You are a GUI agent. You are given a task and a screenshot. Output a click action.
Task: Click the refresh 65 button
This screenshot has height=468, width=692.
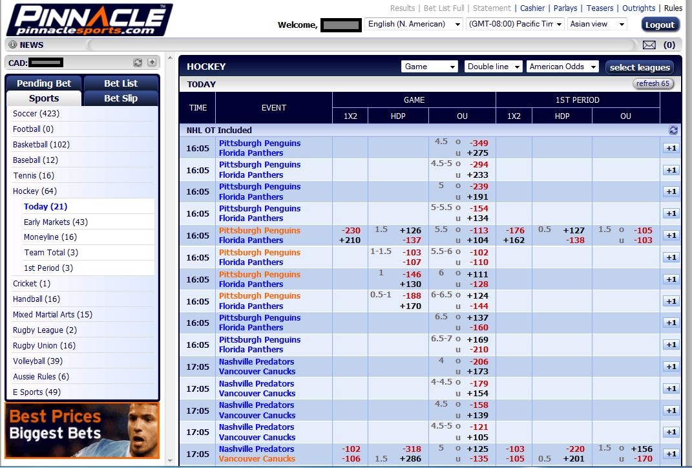[653, 83]
